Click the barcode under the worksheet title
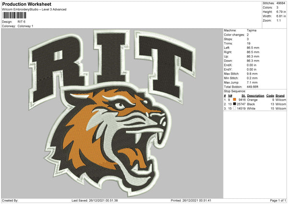This screenshot has height=204, width=288. tap(14, 15)
